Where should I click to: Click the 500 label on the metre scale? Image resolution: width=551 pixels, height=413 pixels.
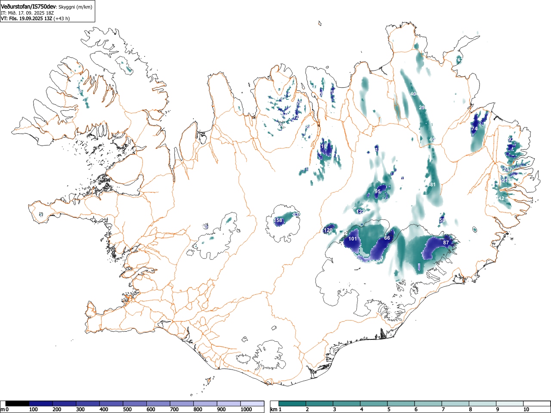pyautogui.click(x=127, y=410)
